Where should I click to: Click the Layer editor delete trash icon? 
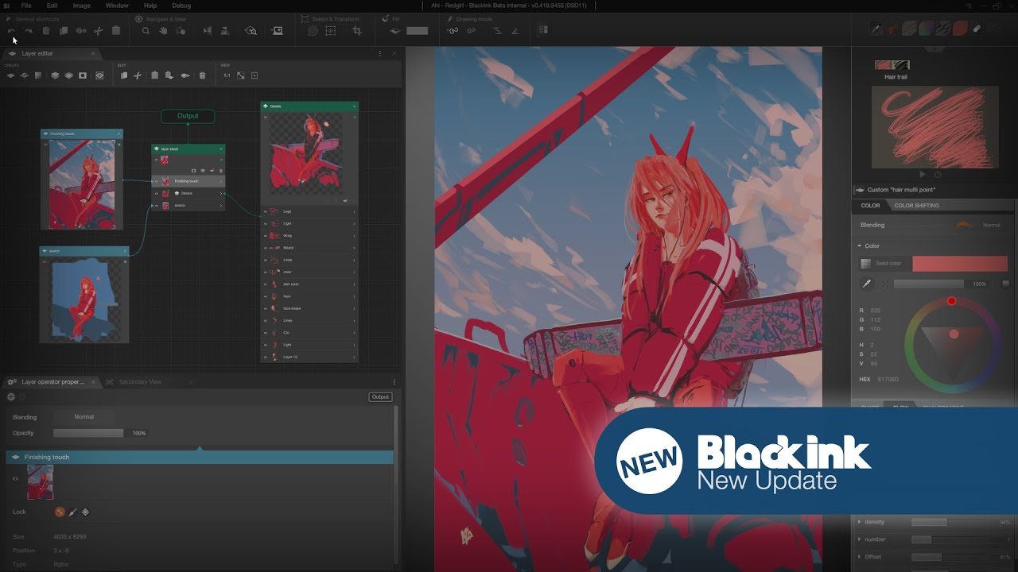point(202,75)
